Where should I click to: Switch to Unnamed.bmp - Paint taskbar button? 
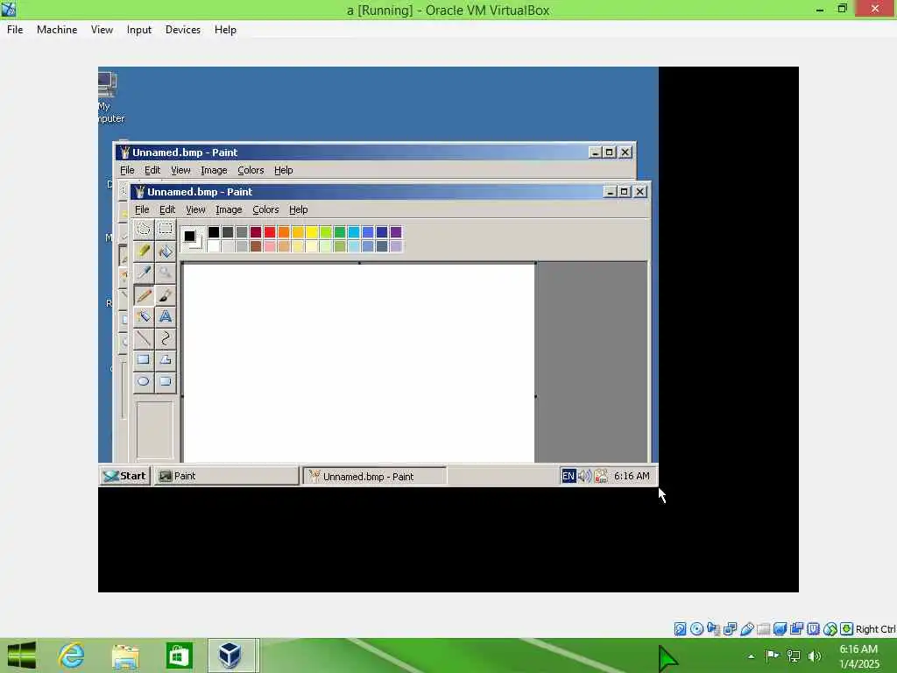tap(375, 476)
